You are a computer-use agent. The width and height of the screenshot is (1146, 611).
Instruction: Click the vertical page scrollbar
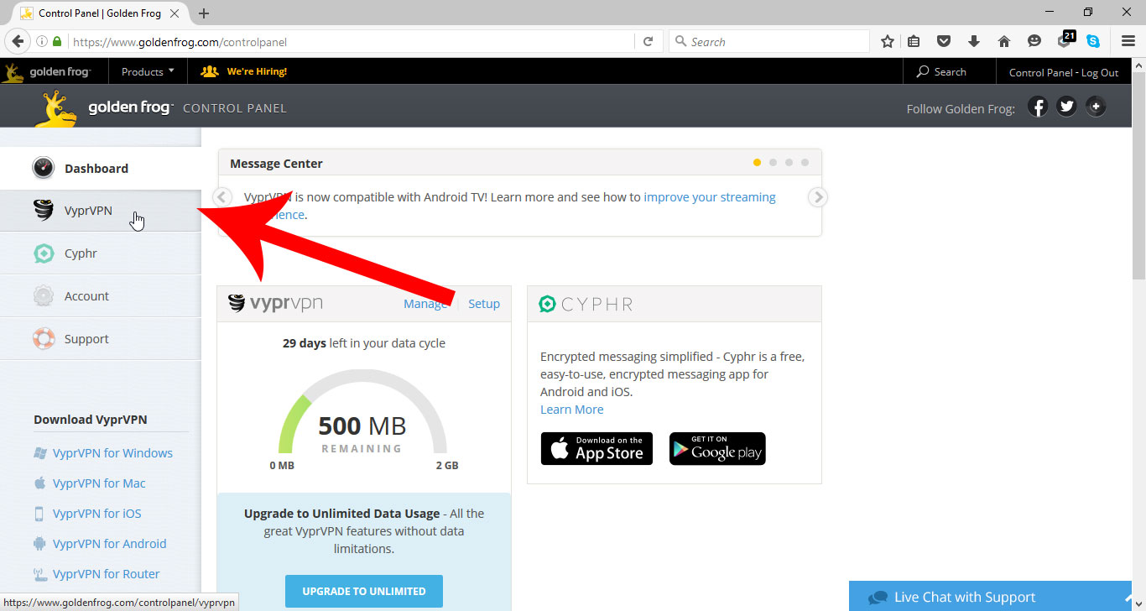coord(1138,176)
